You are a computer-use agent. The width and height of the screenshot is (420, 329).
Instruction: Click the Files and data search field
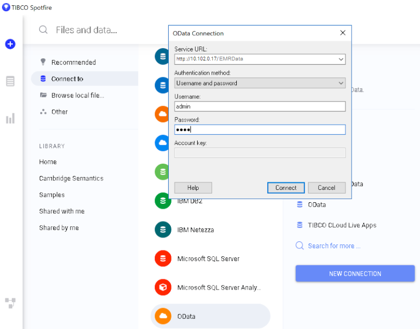coord(87,30)
